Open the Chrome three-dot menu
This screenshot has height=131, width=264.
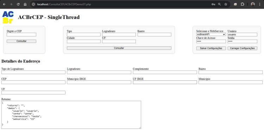pyautogui.click(x=260, y=4)
